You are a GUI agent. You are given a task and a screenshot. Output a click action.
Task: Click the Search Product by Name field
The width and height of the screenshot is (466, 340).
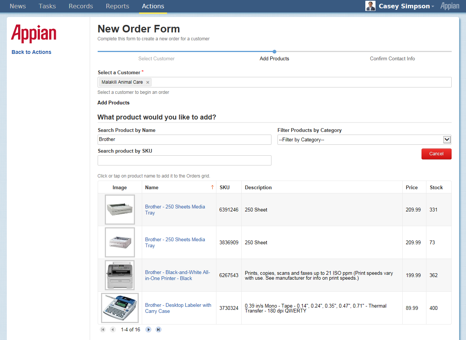[x=184, y=140]
